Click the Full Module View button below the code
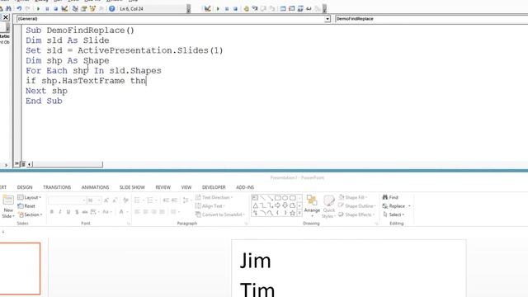The image size is (528, 297). tap(23, 164)
